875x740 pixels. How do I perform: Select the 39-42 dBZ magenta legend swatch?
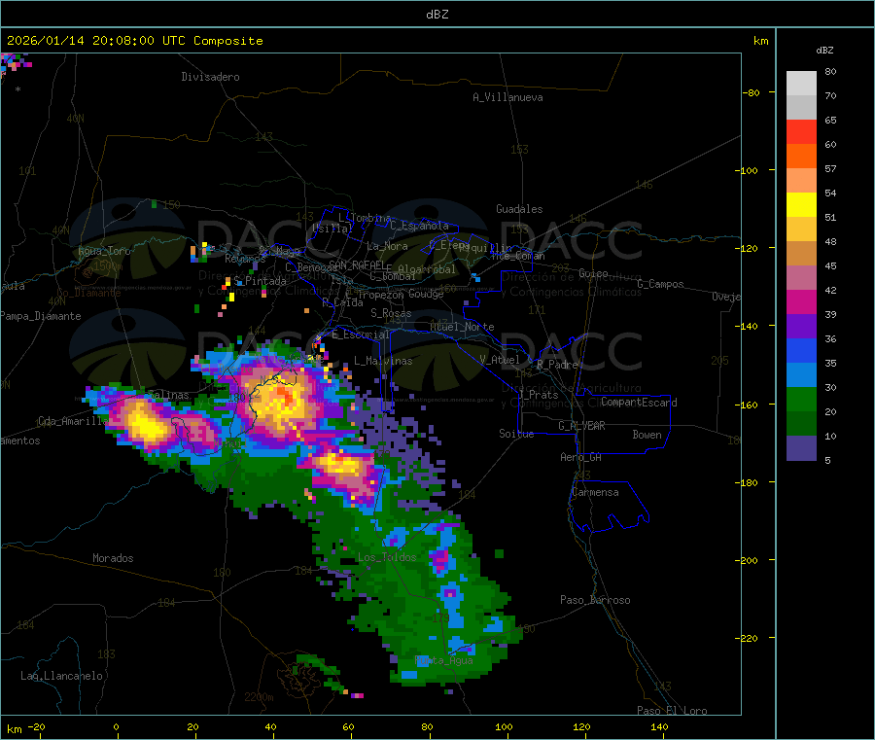tap(801, 301)
